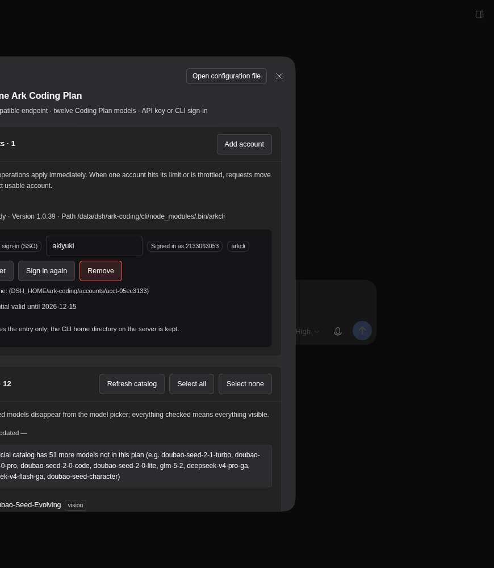This screenshot has height=568, width=494.
Task: Click the sign-in (SSO) badge
Action: coord(19,247)
